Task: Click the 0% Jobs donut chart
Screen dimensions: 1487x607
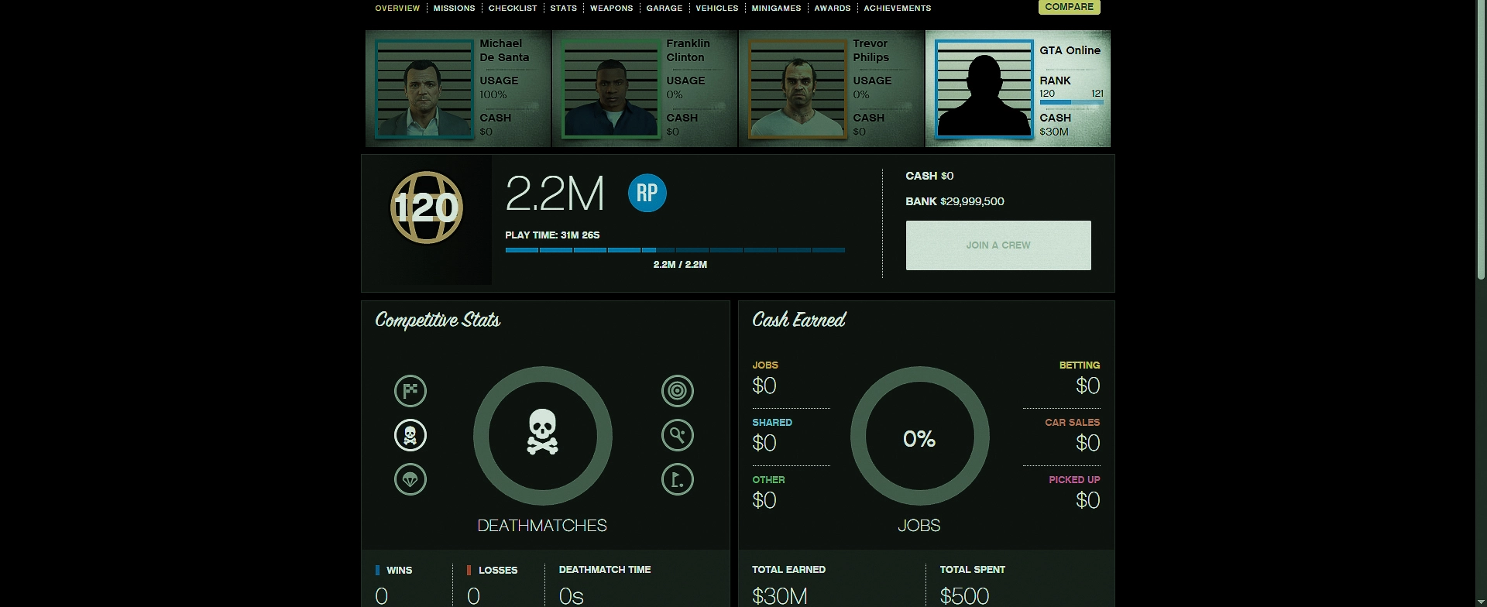Action: pyautogui.click(x=919, y=437)
